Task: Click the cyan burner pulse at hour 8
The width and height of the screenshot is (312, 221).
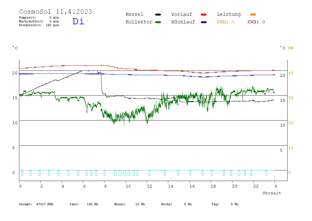Action: (105, 173)
